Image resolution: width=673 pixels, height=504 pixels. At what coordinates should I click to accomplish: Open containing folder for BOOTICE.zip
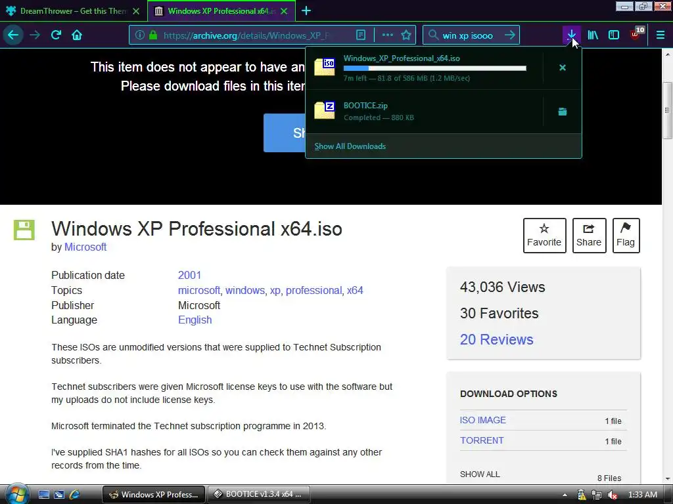563,112
